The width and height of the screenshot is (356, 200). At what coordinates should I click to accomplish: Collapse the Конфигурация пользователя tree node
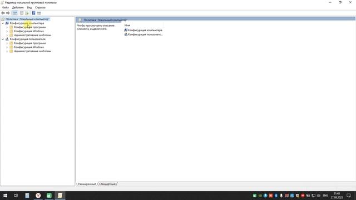3,39
